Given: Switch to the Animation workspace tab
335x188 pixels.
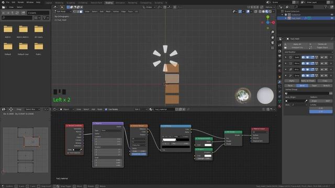Looking at the screenshot, I should click(120, 3).
